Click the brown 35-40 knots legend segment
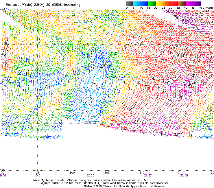This screenshot has height=188, width=214. point(182,3)
